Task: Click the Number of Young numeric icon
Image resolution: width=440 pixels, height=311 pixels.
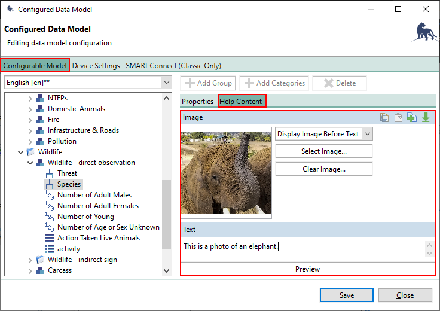Action: click(50, 217)
